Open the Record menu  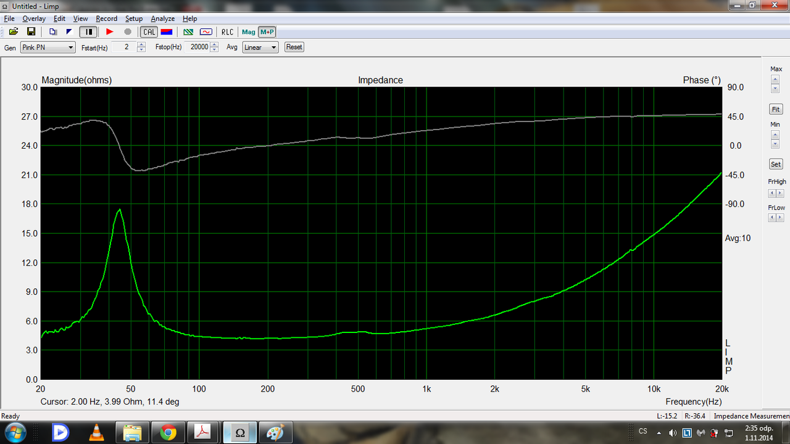point(106,18)
